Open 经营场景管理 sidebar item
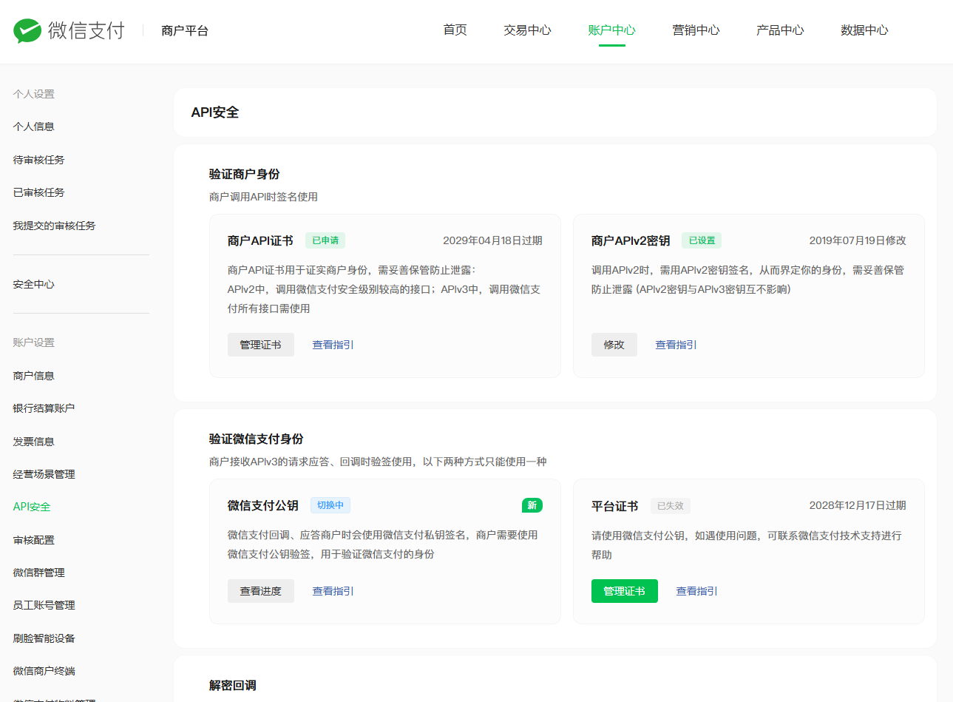Viewport: 953px width, 702px height. click(44, 474)
